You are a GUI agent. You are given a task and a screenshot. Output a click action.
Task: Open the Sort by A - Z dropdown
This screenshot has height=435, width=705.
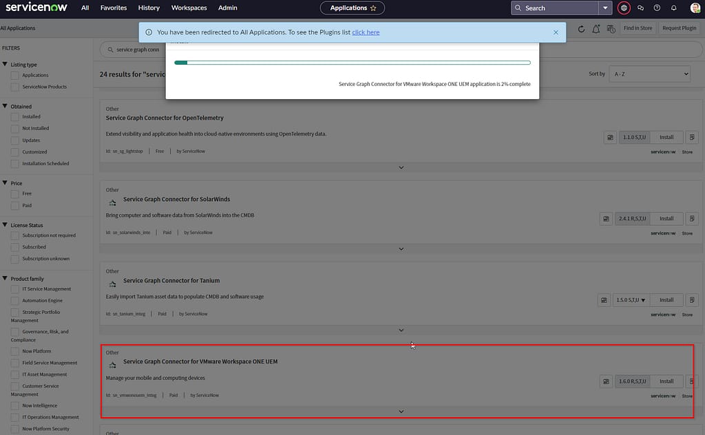pos(649,74)
